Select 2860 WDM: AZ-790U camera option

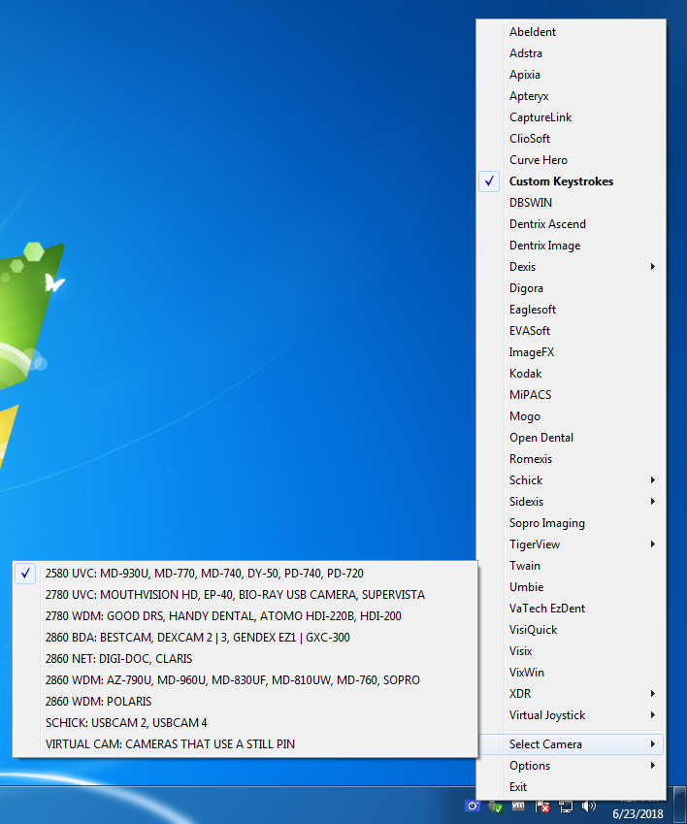[245, 680]
